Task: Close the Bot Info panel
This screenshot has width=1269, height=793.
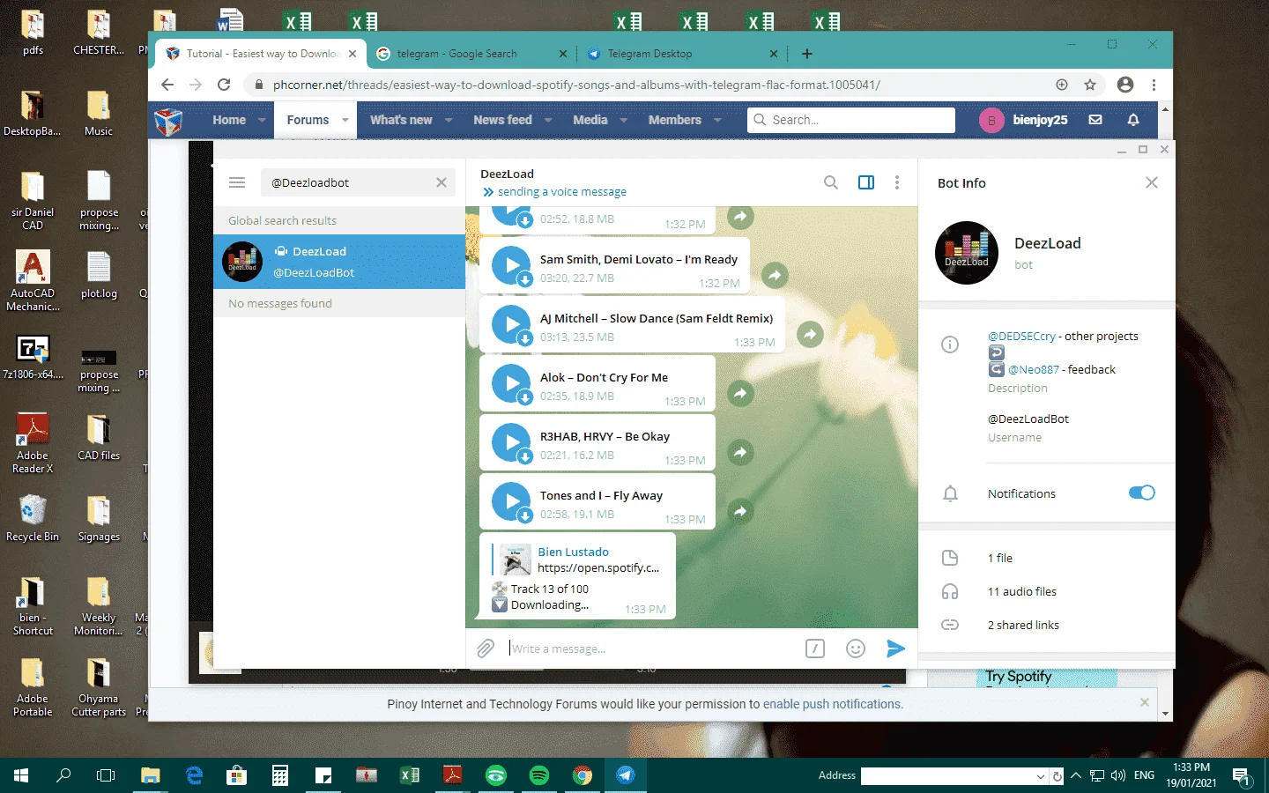Action: [1152, 182]
